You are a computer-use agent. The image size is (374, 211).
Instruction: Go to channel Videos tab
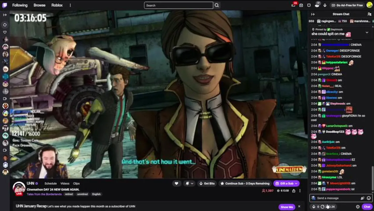(65, 183)
